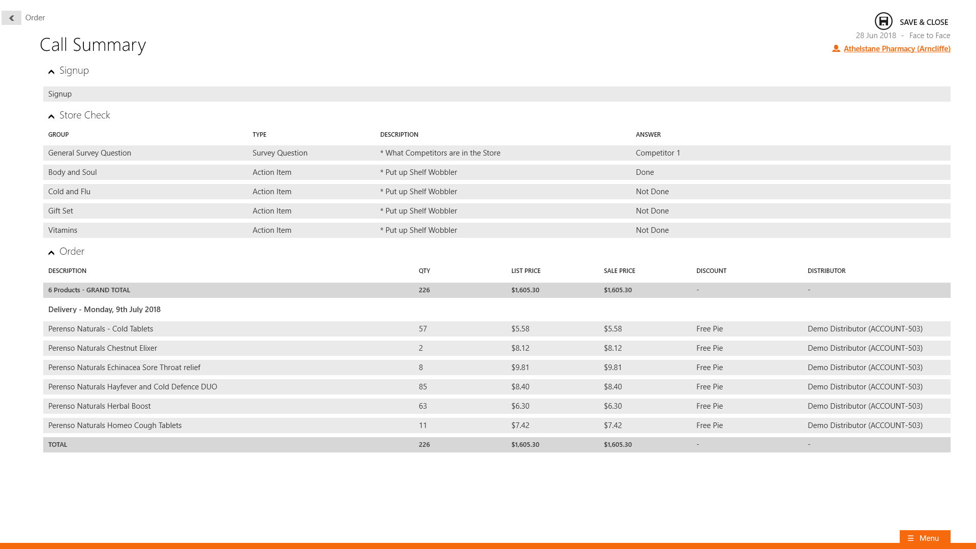Collapse the Signup section chevron
The width and height of the screenshot is (976, 549).
click(x=51, y=72)
